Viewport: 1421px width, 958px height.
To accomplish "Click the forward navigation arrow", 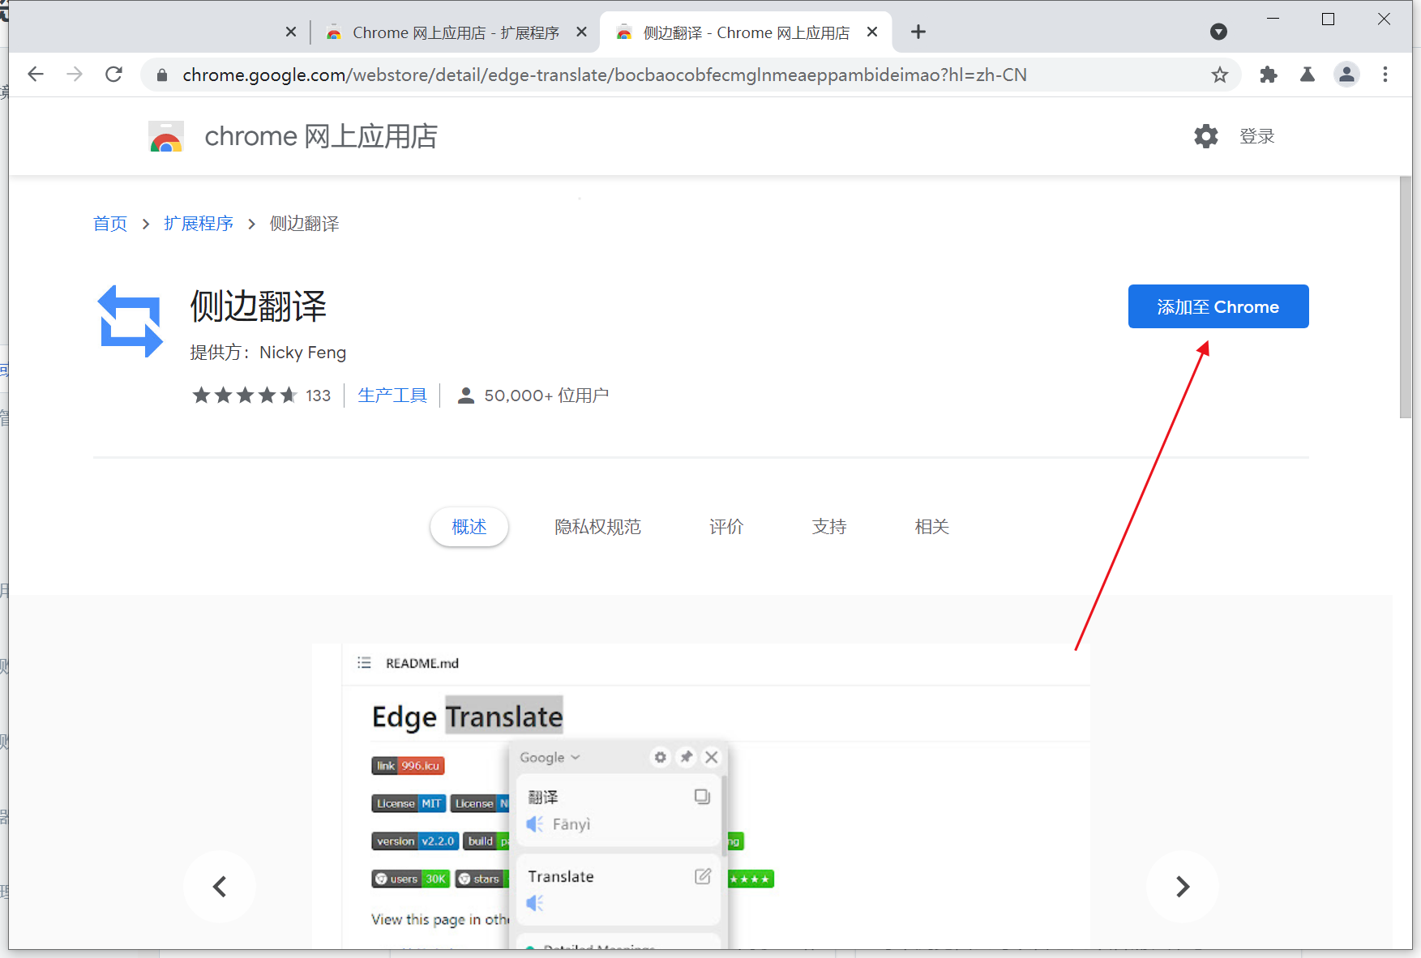I will (75, 75).
